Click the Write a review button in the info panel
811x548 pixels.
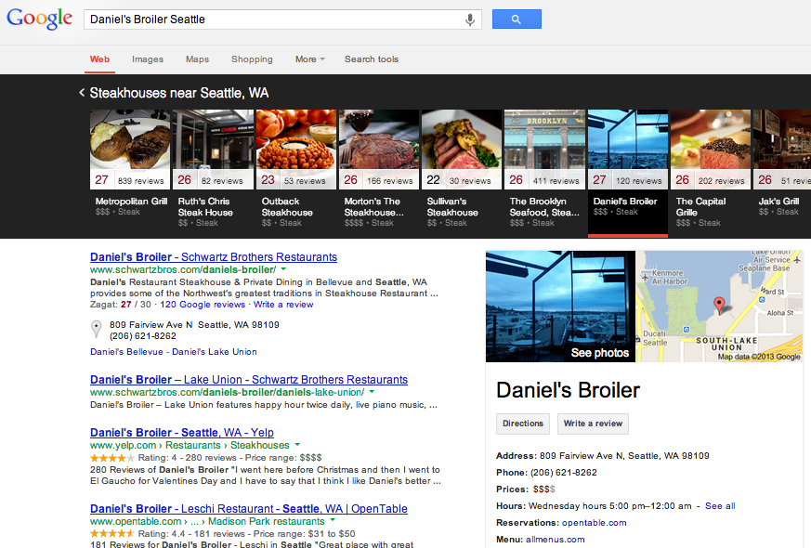(x=593, y=424)
